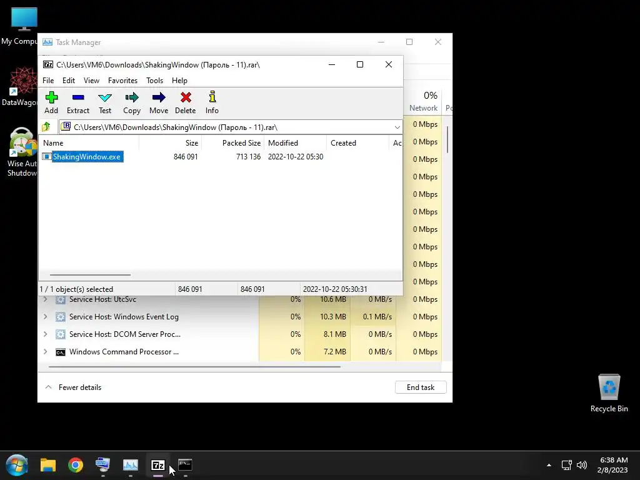Open the Edit menu
The image size is (640, 480).
[x=69, y=81]
